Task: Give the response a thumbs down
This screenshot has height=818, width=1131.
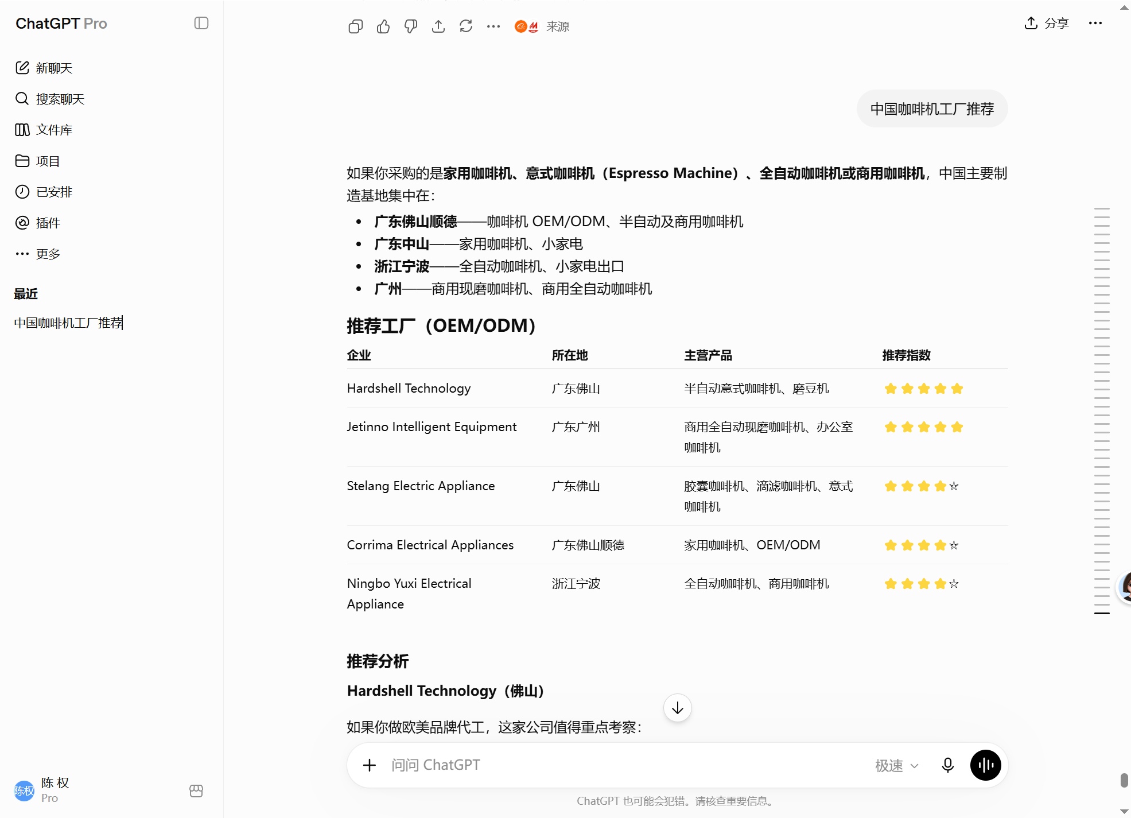Action: [x=411, y=26]
